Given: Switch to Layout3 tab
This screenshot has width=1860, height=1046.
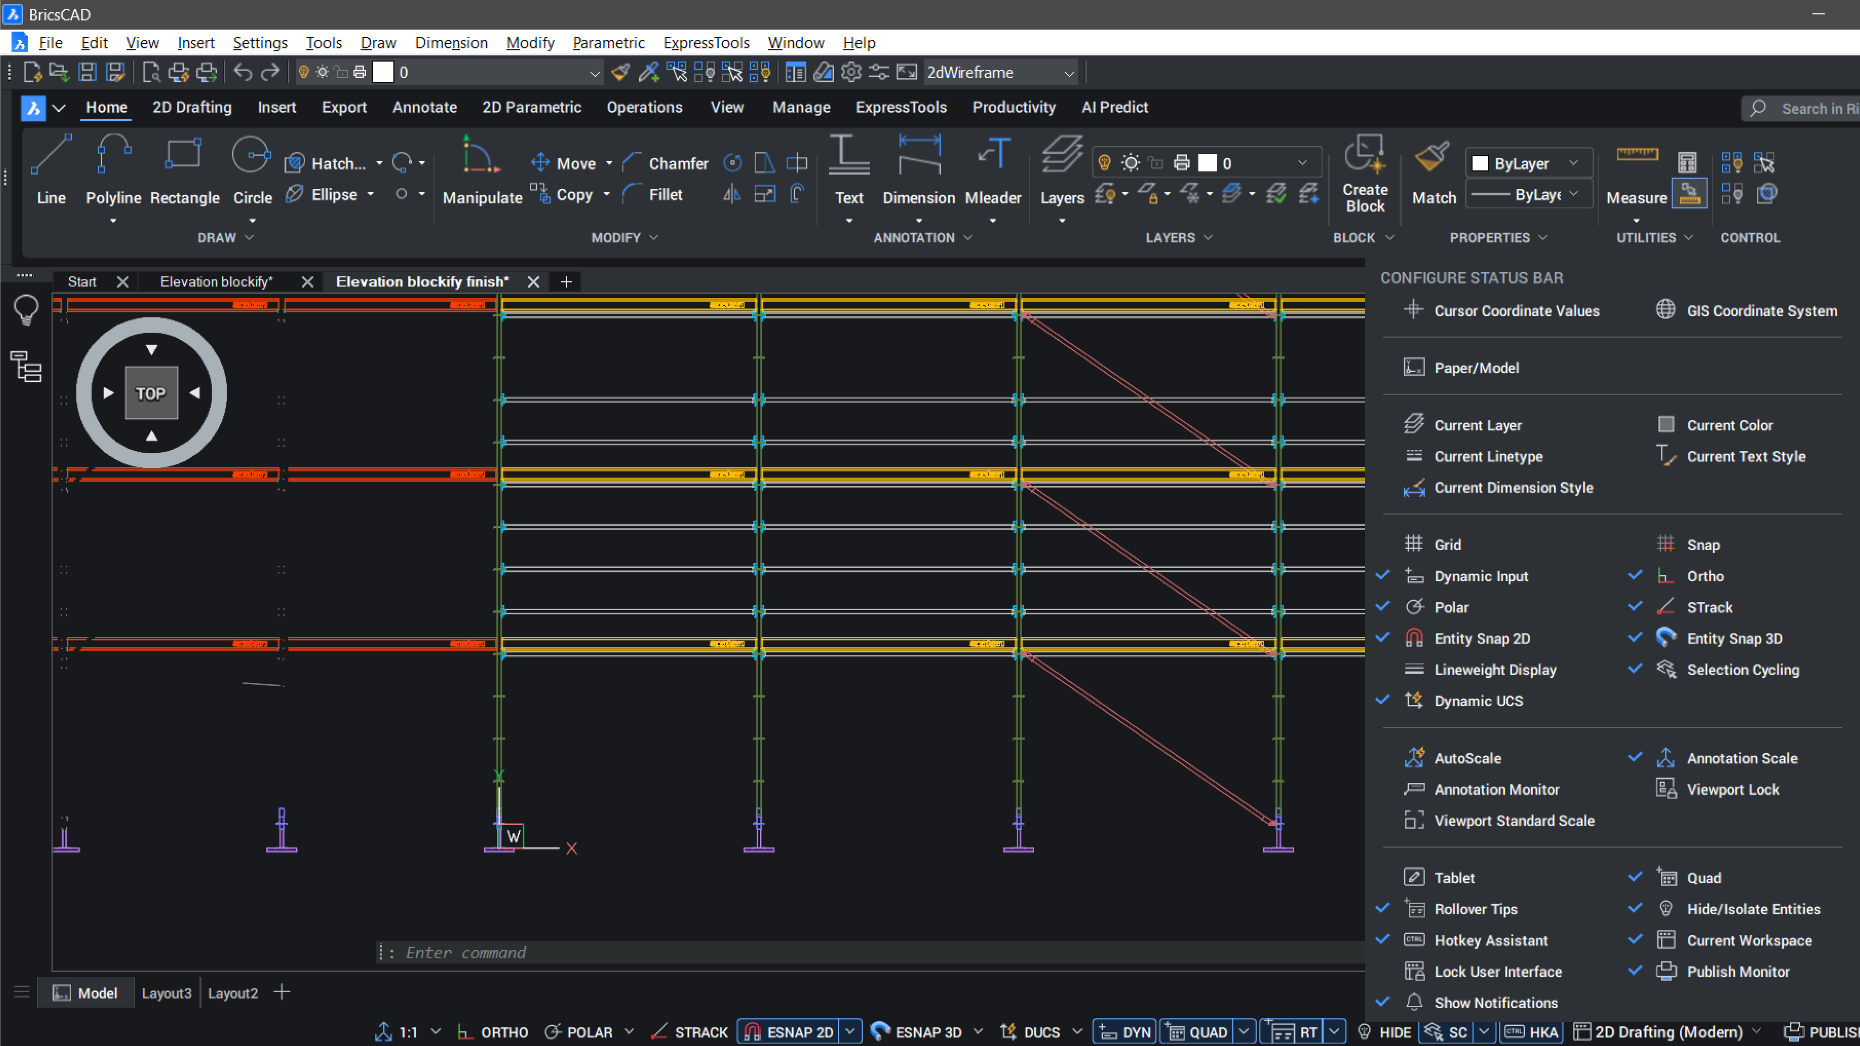Looking at the screenshot, I should point(166,993).
